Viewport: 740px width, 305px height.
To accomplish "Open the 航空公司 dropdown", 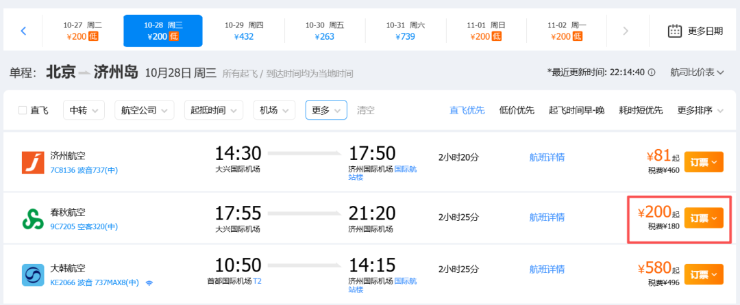I will pos(145,110).
